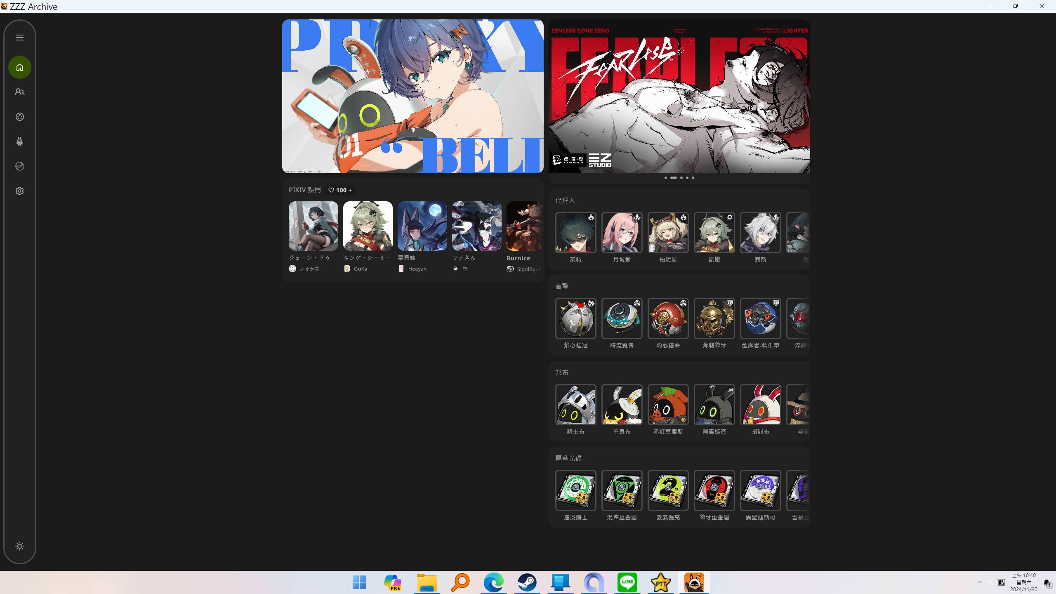Select agent 月城柳
Viewport: 1056px width, 594px height.
coord(622,233)
